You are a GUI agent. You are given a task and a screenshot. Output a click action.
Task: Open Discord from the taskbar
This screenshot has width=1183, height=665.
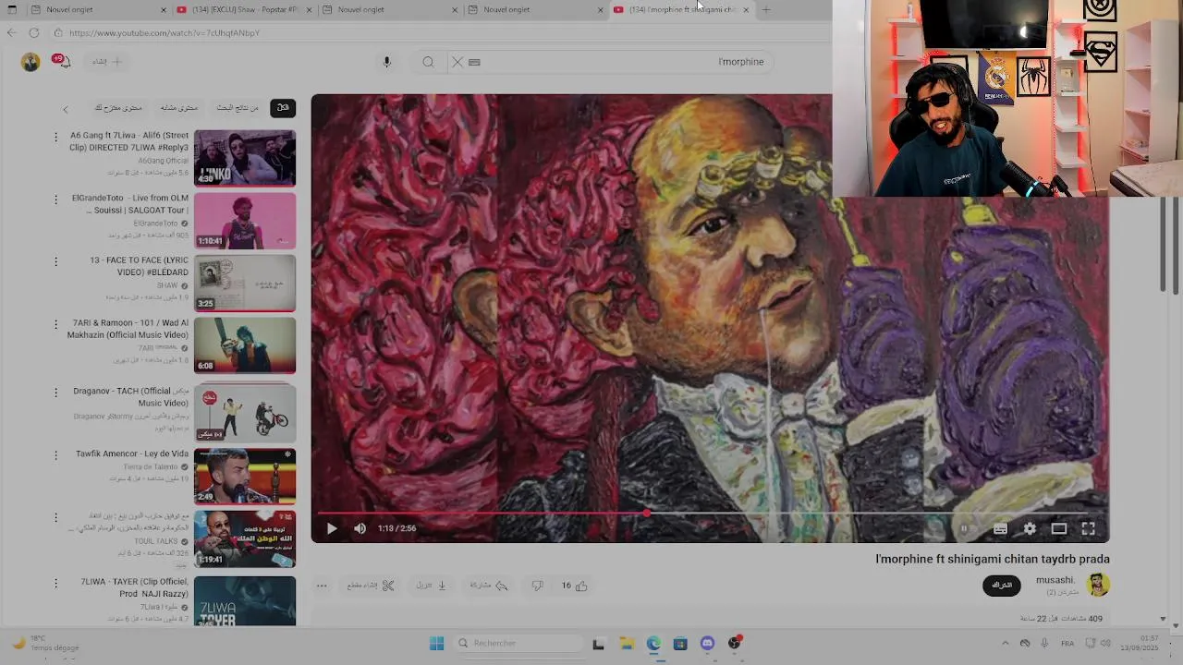(707, 643)
